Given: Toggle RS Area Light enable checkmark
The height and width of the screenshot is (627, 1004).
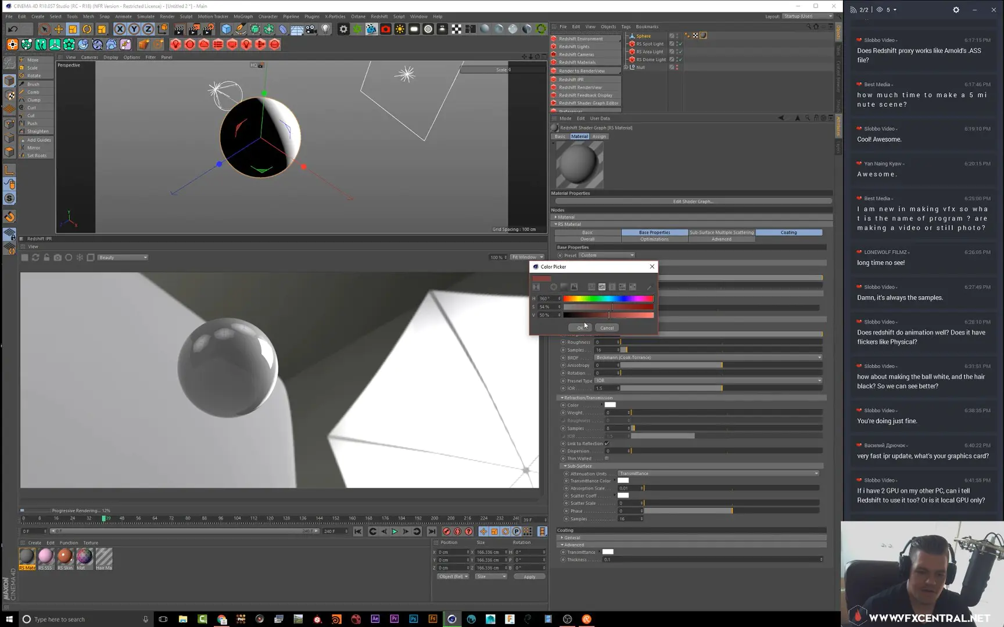Looking at the screenshot, I should point(680,52).
